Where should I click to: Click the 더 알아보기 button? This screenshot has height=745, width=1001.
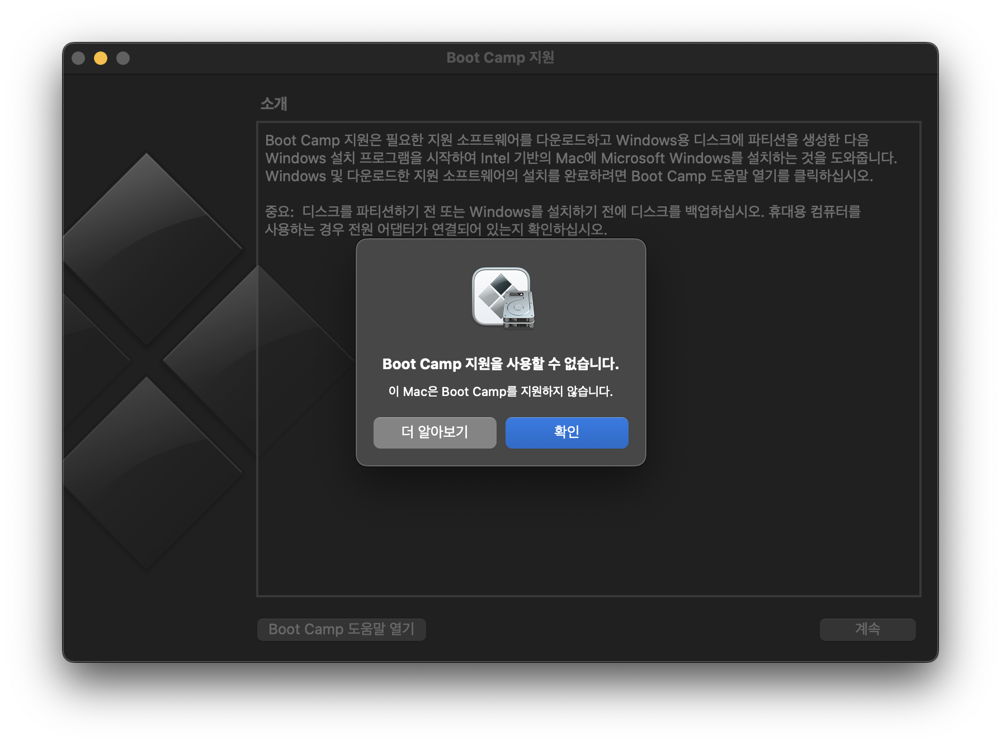coord(435,432)
